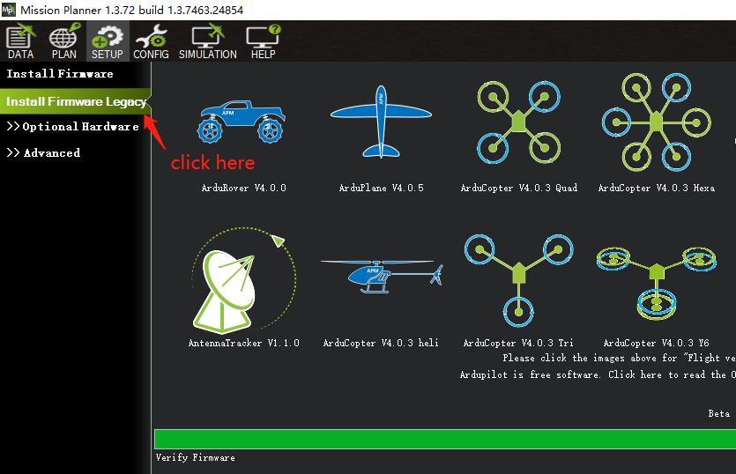Click the ArduCopter V4.0.3 Hexa label
The height and width of the screenshot is (474, 736).
tap(656, 188)
